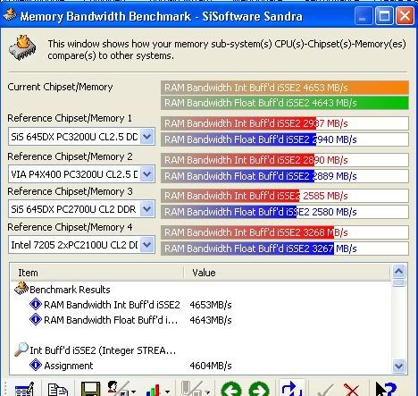Open Reference Chipset/Memory 3 dropdown arrow
Screen dimensions: 418x396
146,209
